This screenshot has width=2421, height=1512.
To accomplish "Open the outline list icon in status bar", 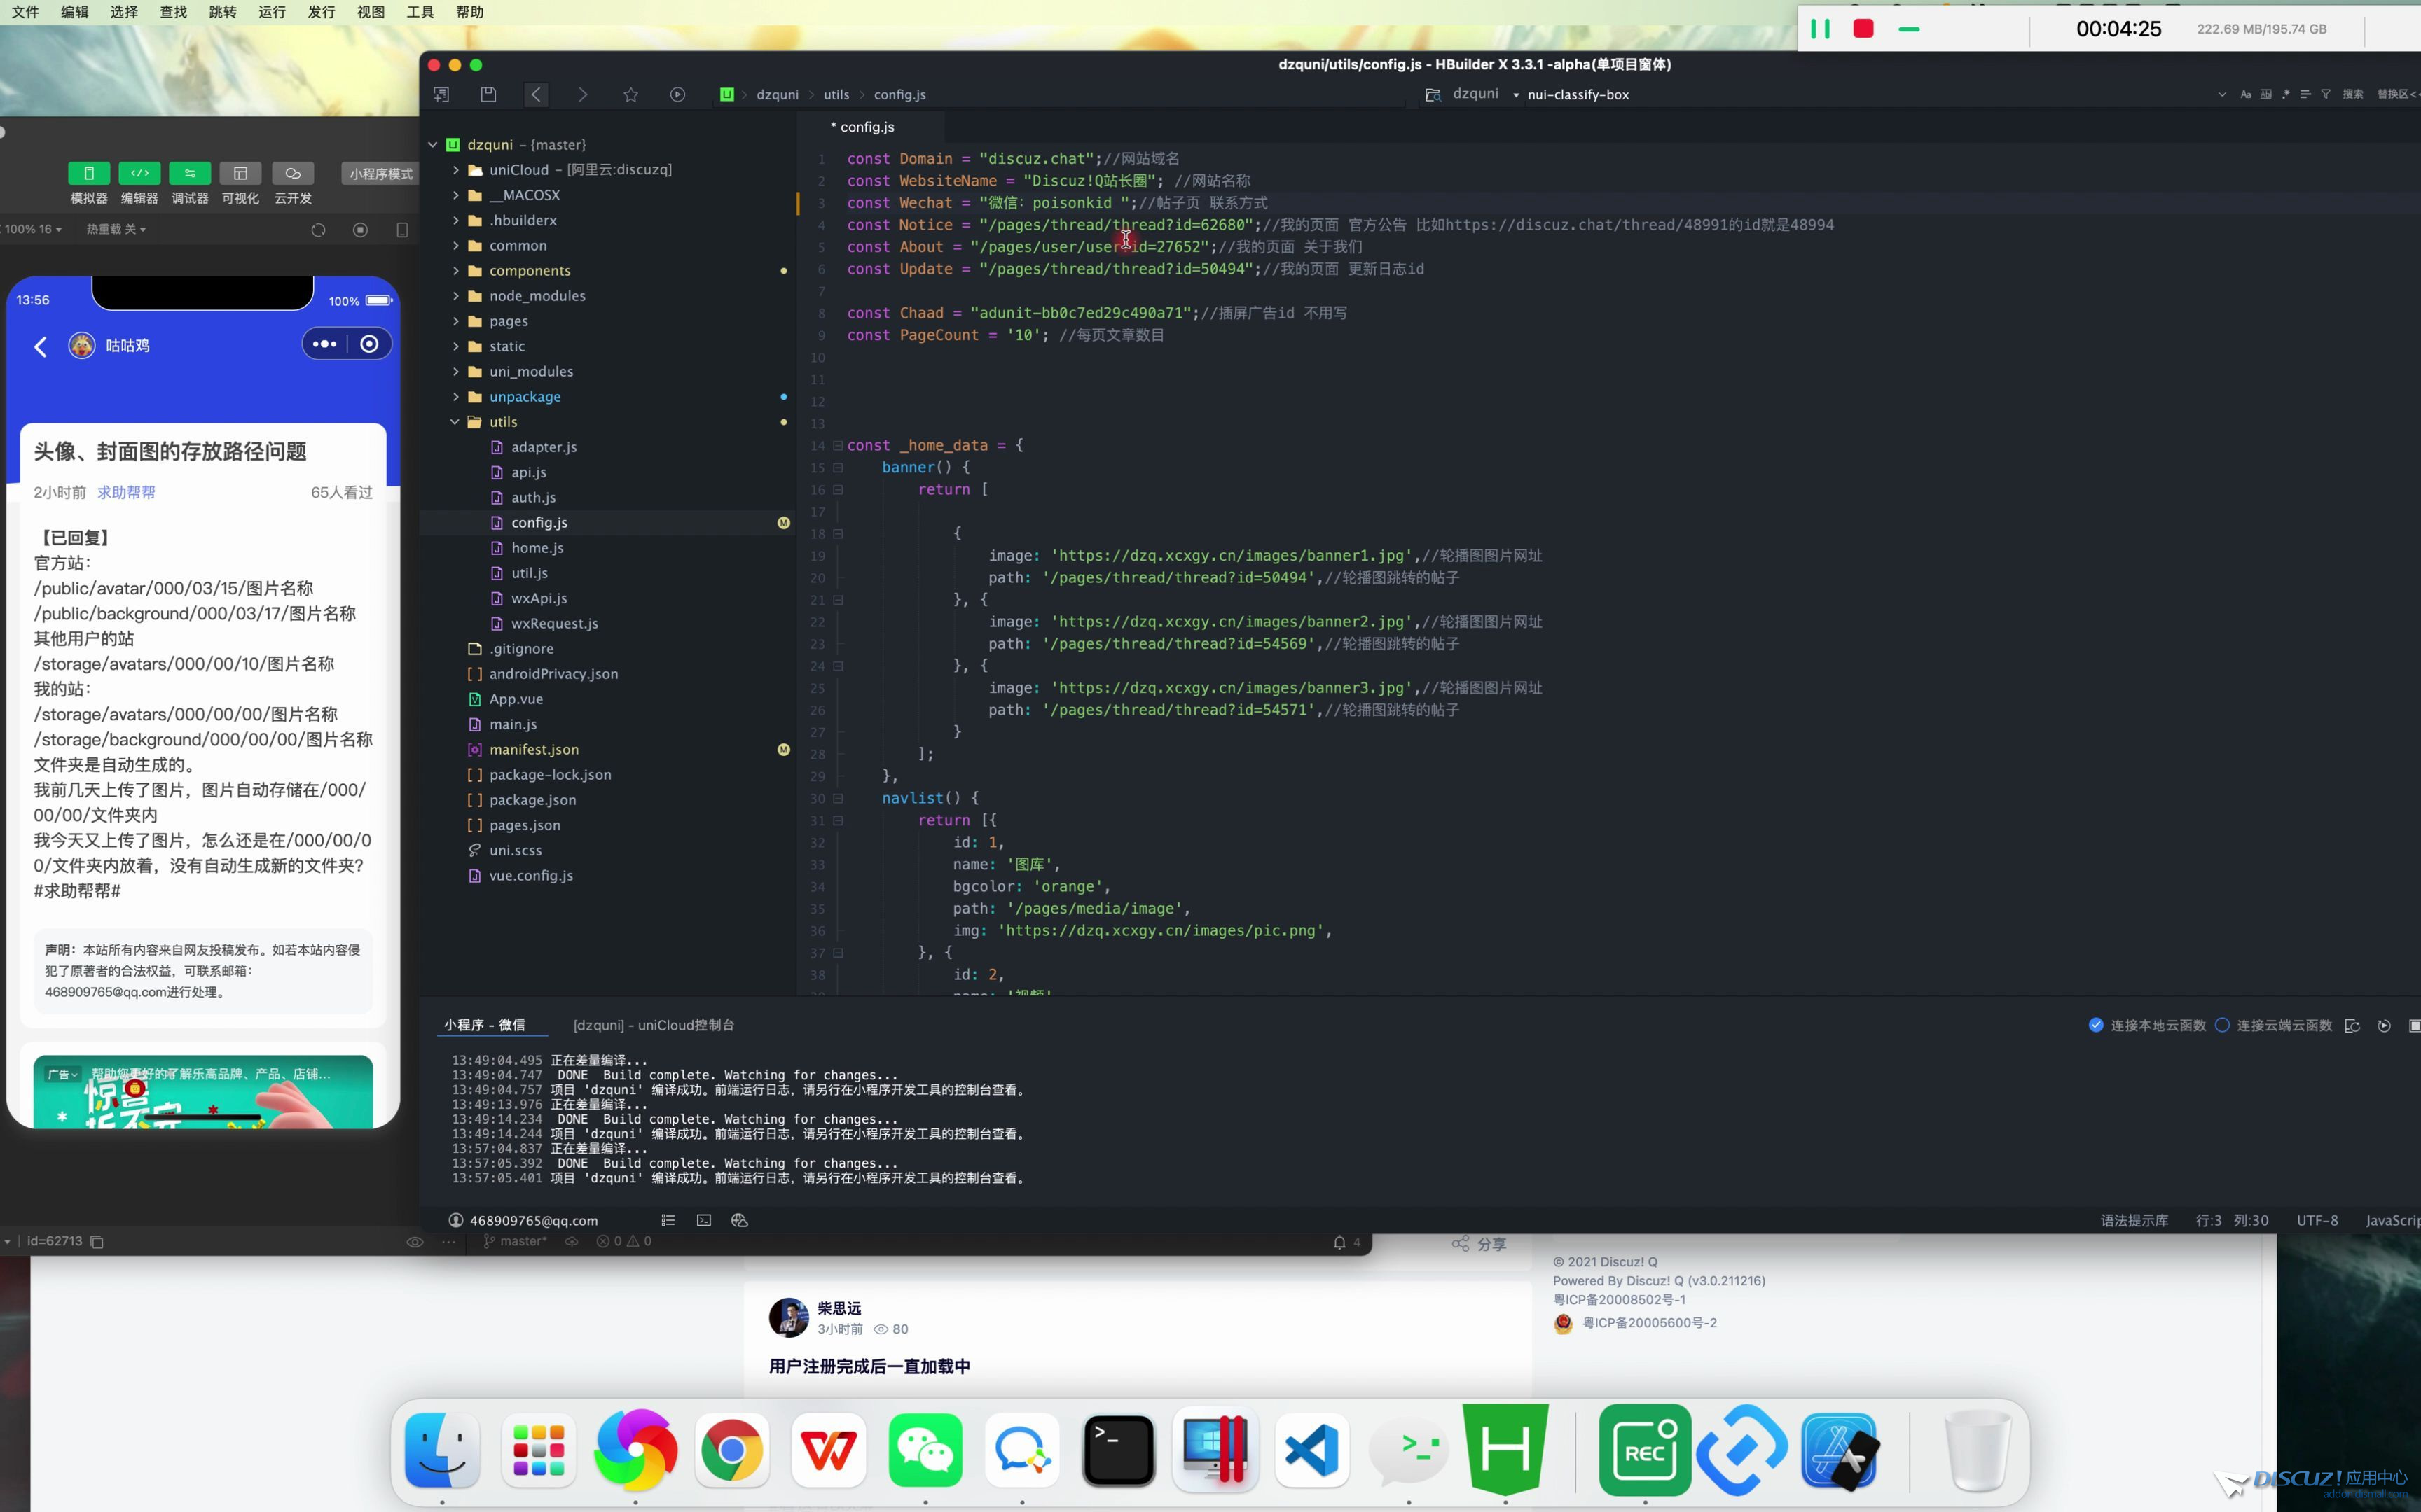I will click(668, 1220).
